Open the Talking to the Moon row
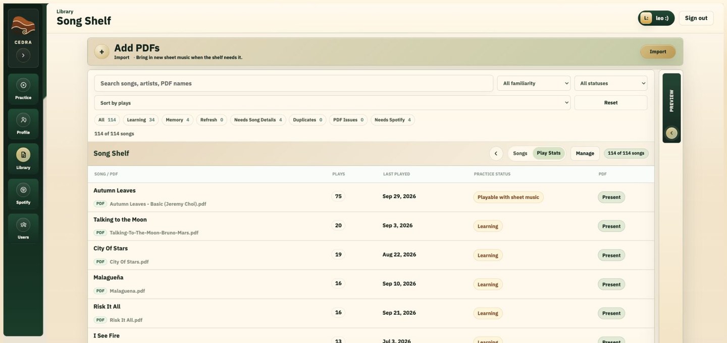 click(x=371, y=226)
